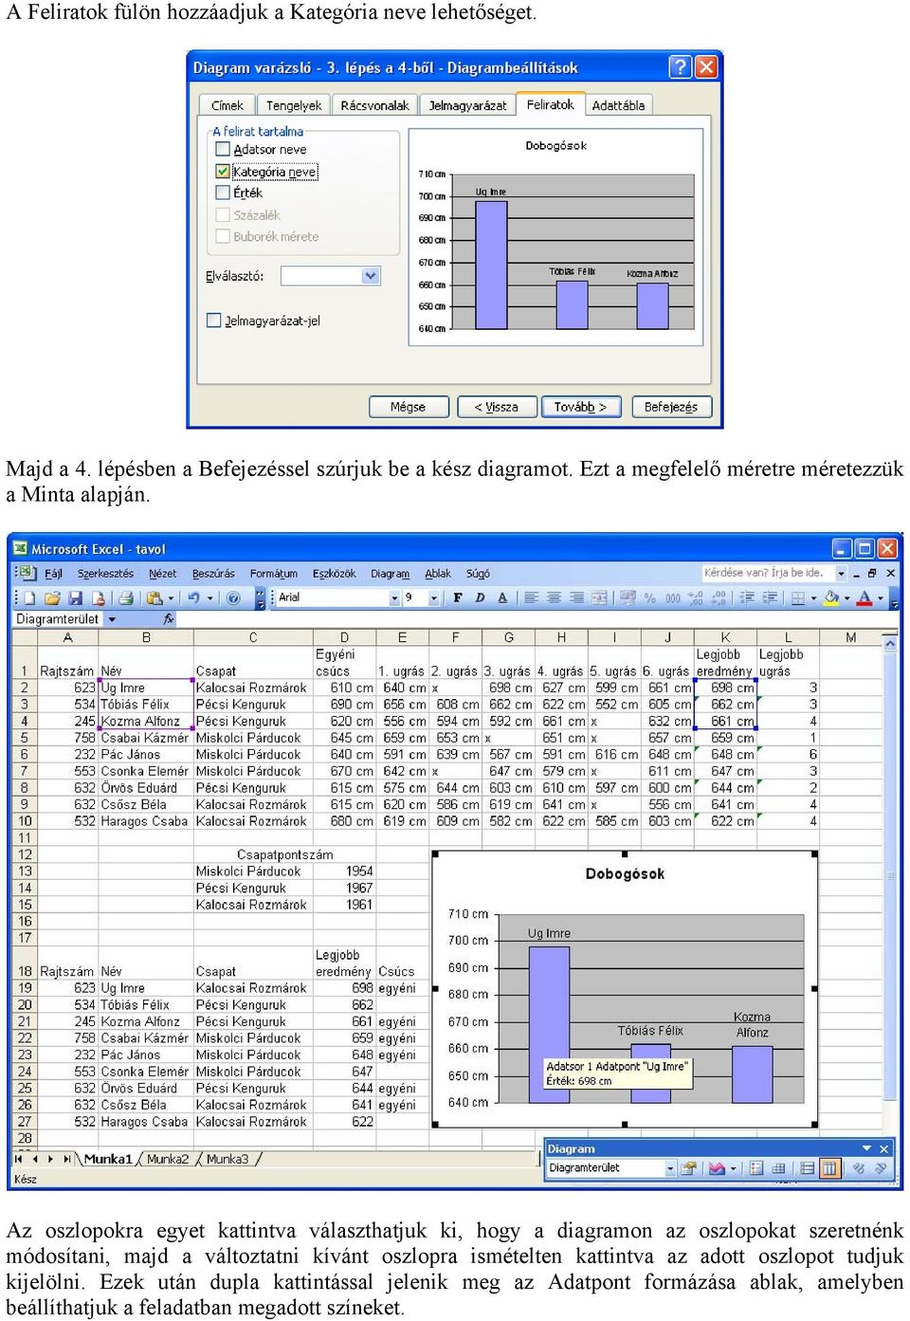
Task: Click the Merge and Center icon
Action: point(599,597)
